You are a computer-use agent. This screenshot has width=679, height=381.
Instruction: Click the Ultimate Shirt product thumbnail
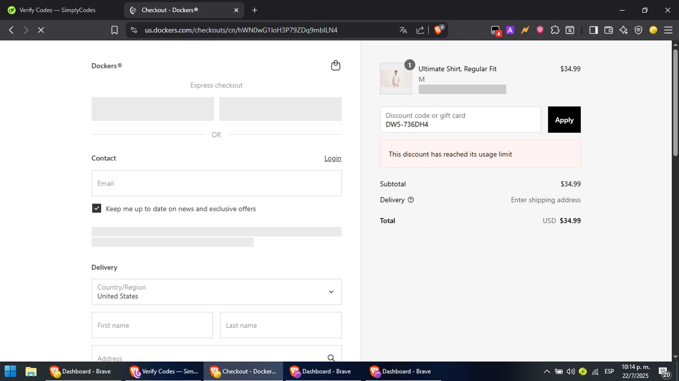[396, 79]
